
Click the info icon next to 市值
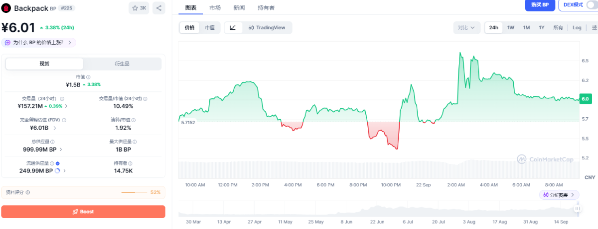click(88, 77)
